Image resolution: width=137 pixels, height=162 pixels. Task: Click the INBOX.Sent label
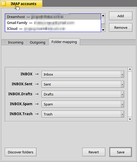[22, 84]
